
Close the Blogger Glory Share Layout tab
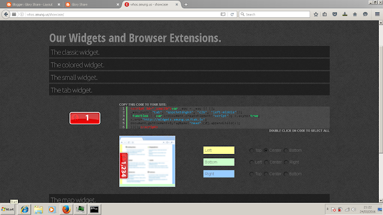[59, 4]
